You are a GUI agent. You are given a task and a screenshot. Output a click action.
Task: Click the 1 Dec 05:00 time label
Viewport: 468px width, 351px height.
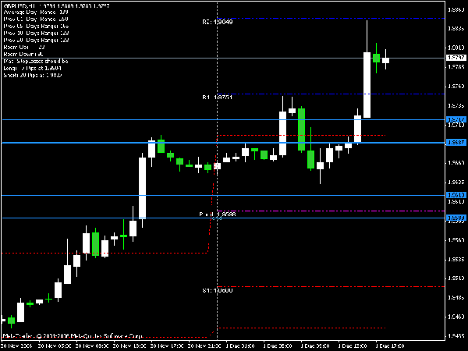click(x=278, y=346)
